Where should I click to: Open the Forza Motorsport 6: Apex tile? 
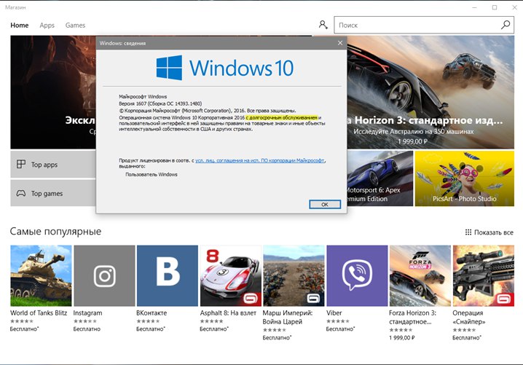380,178
